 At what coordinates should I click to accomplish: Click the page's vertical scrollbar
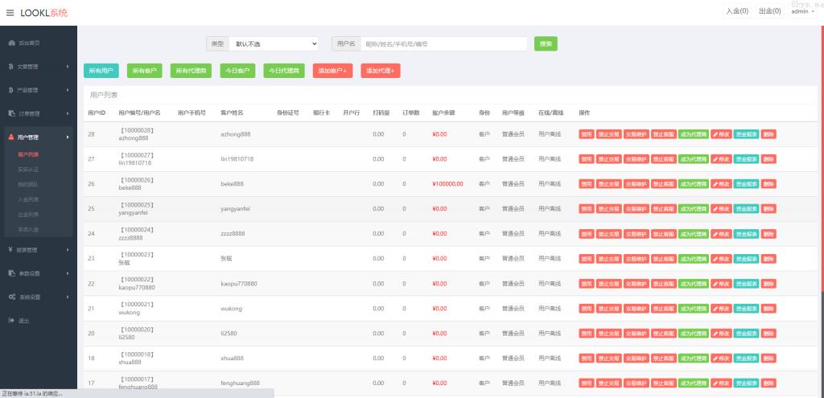(820, 161)
